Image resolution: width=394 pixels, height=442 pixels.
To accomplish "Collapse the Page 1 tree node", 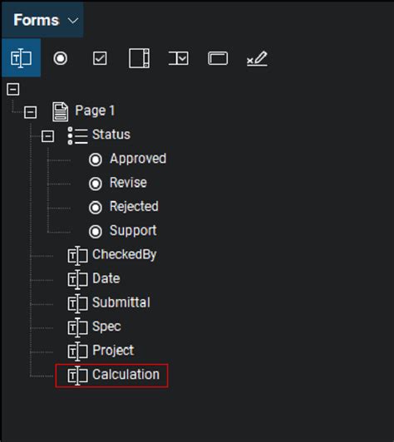I will point(30,112).
